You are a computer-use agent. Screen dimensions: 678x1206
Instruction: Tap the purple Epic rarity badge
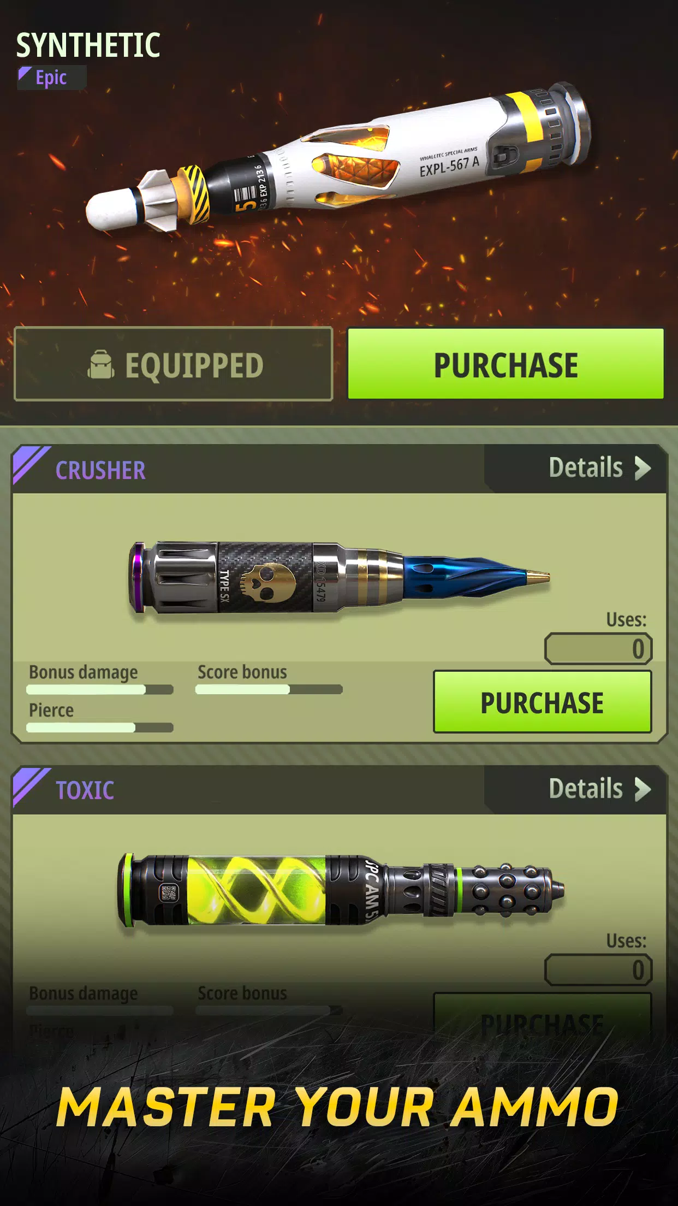51,78
